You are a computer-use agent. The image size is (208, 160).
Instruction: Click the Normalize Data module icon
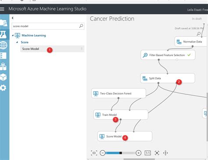click(179, 42)
